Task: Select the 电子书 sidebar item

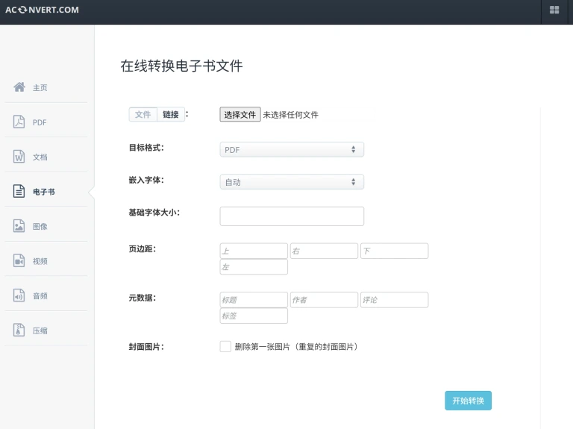Action: point(44,192)
